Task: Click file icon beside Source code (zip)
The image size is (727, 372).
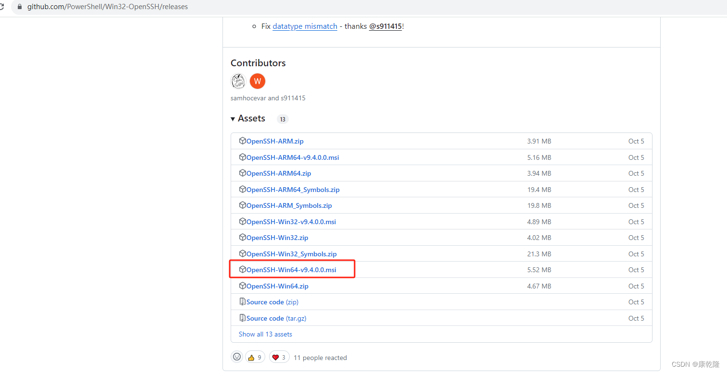Action: pos(243,302)
